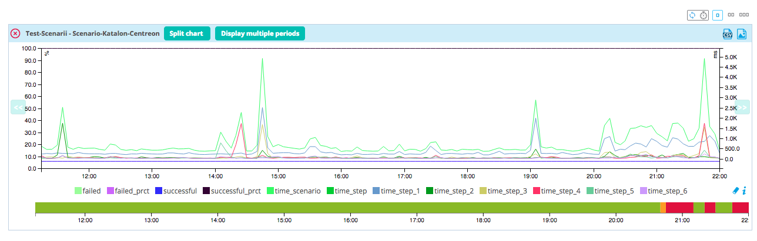Export chart data as CSV
Image resolution: width=757 pixels, height=241 pixels.
728,34
